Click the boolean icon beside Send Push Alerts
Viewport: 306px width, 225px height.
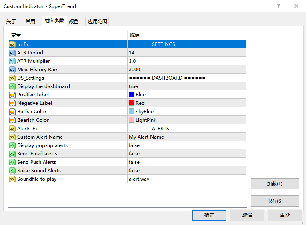coord(12,162)
